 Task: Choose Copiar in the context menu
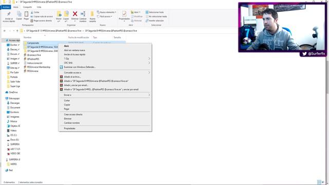click(x=105, y=105)
